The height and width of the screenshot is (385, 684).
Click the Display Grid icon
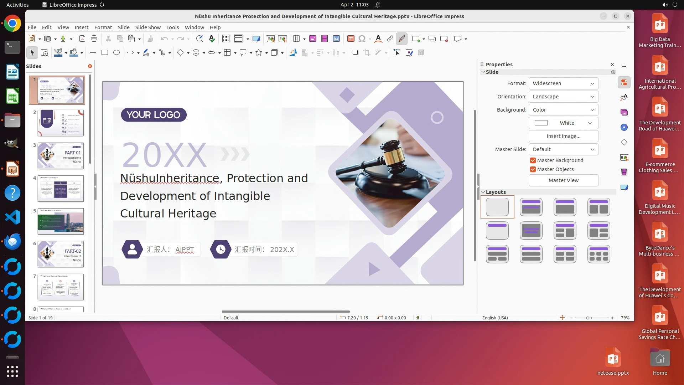coord(226,39)
